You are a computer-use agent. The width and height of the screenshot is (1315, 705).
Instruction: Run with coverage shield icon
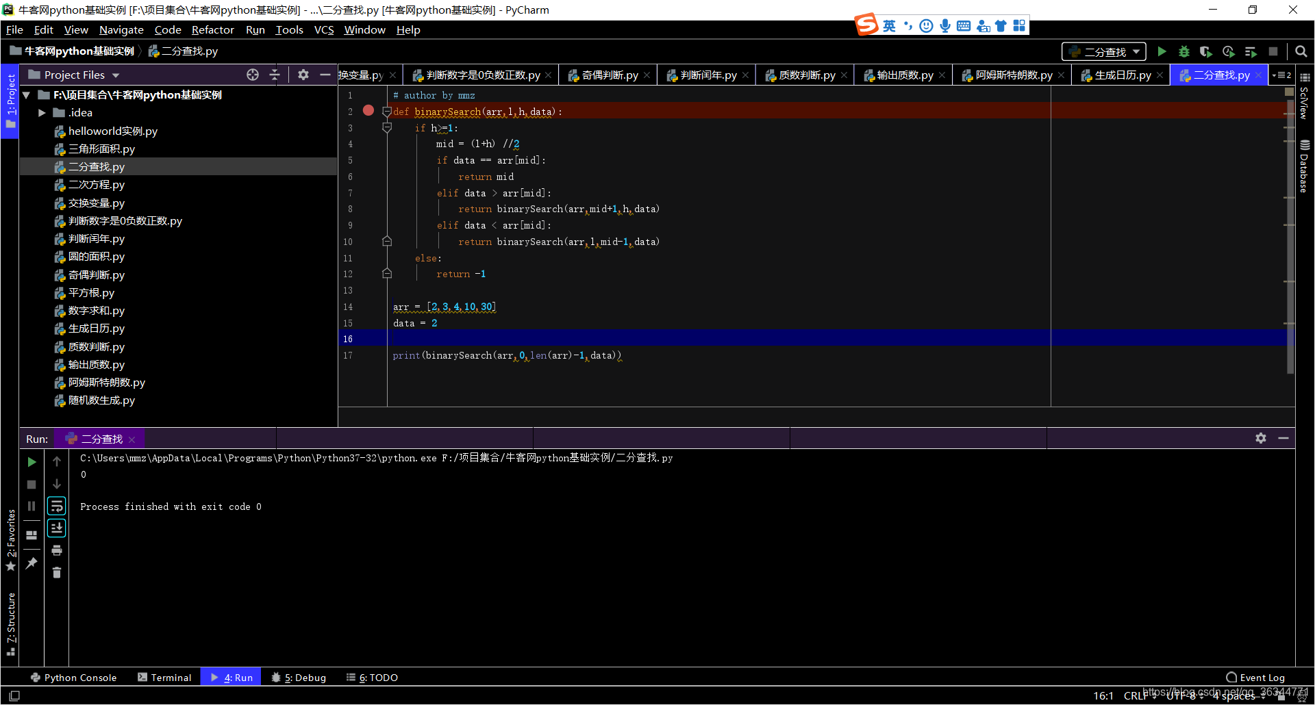point(1206,51)
